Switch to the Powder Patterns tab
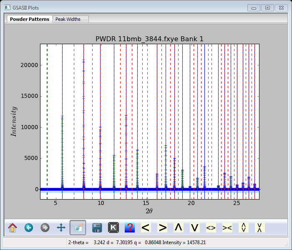Viewport: 292px width, 250px height. (30, 19)
